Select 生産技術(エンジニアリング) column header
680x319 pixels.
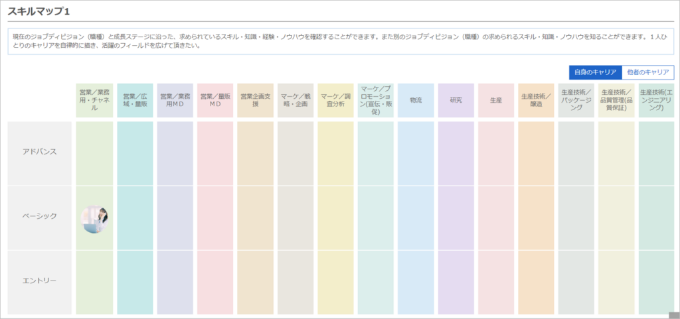[x=657, y=100]
